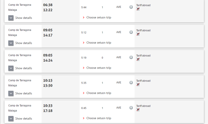Click the cart icon for 09:05–14:17 train
208x124 pixels.
pyautogui.click(x=138, y=34)
